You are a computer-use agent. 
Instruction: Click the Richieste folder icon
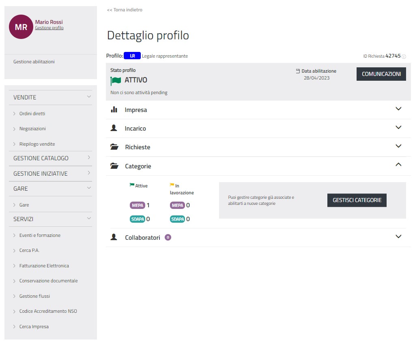pyautogui.click(x=114, y=147)
